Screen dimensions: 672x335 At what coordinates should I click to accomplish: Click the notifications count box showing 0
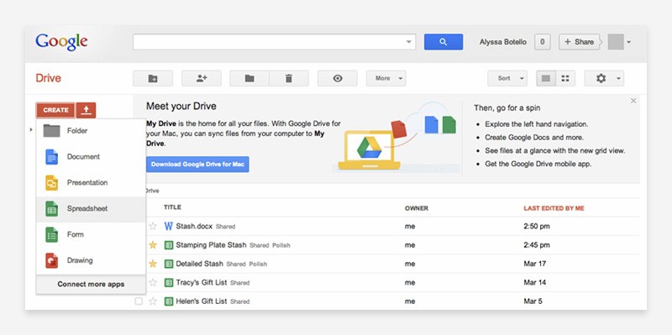coord(543,42)
